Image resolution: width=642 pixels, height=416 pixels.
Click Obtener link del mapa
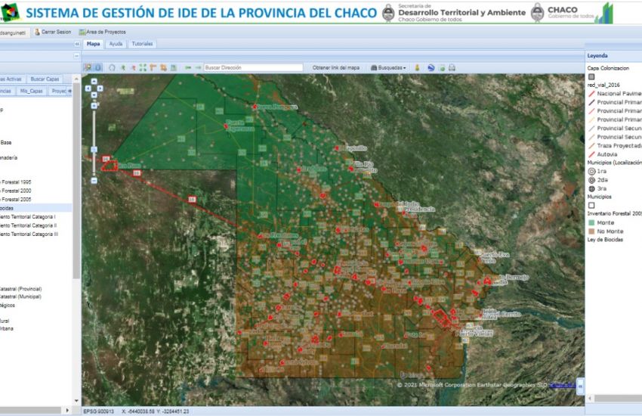336,67
